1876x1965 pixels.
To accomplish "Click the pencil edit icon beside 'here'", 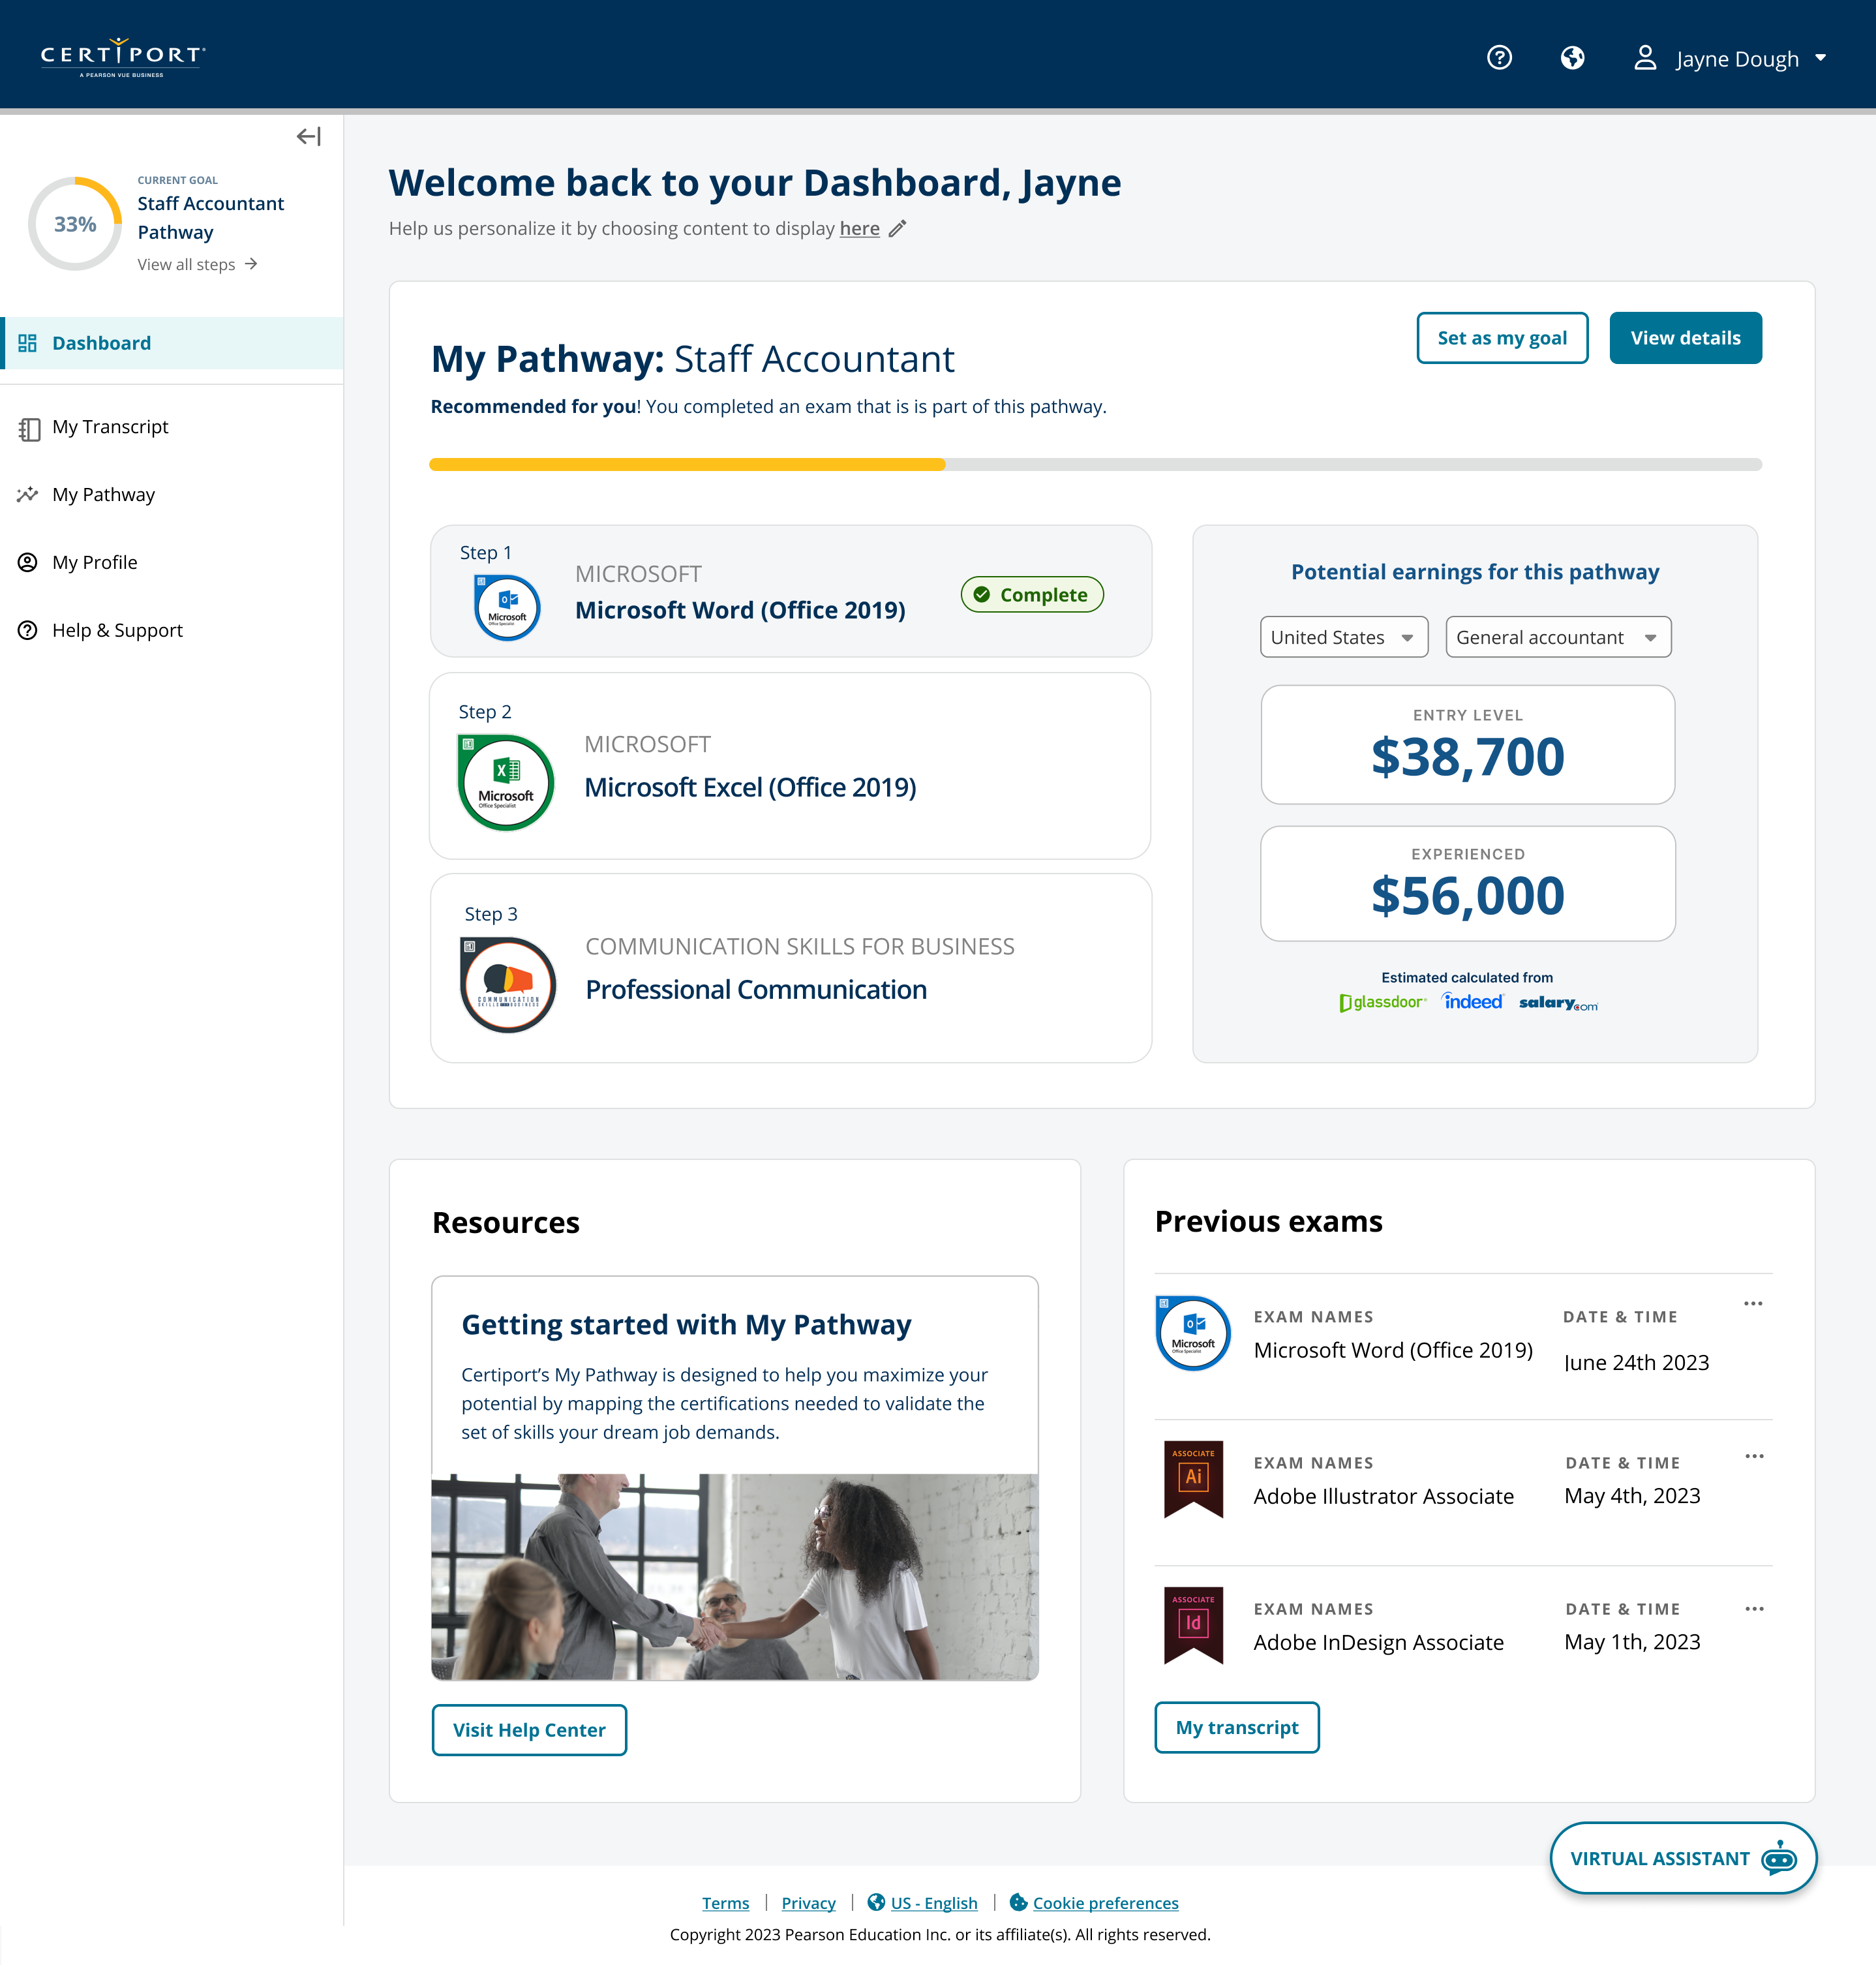I will 898,229.
